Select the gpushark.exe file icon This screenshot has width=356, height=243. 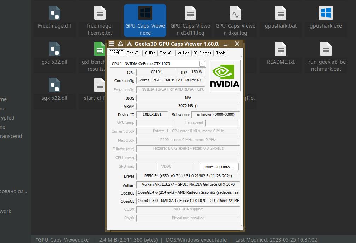(326, 13)
